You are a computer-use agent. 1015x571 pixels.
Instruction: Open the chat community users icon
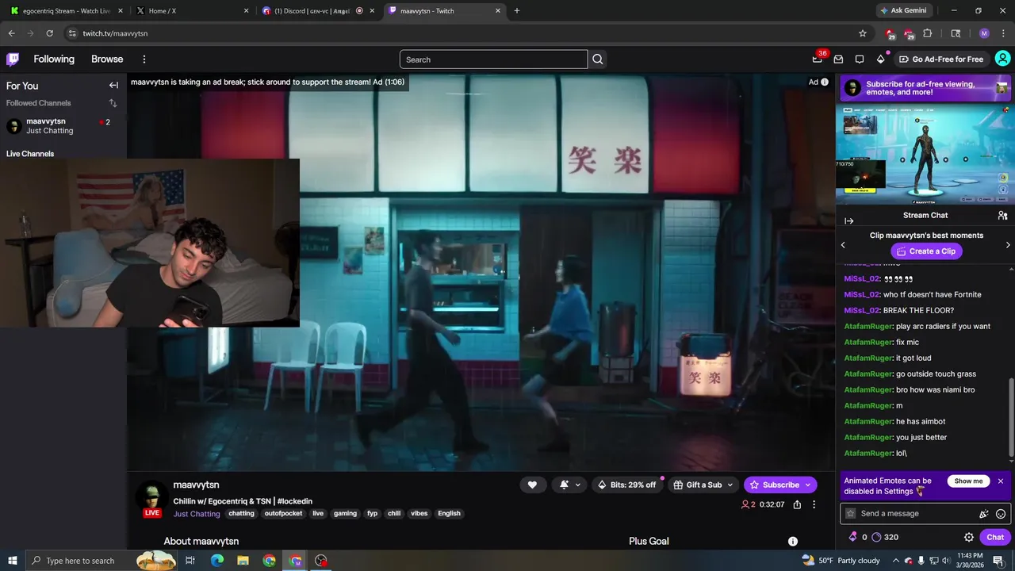pyautogui.click(x=1002, y=216)
